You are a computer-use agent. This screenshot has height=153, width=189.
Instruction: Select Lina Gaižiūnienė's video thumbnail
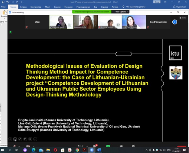coord(134,22)
